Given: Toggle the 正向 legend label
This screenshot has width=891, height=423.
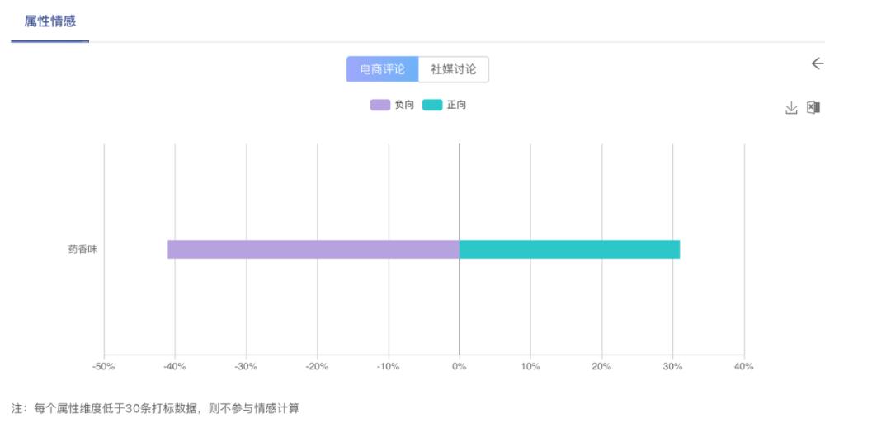Looking at the screenshot, I should (x=456, y=105).
